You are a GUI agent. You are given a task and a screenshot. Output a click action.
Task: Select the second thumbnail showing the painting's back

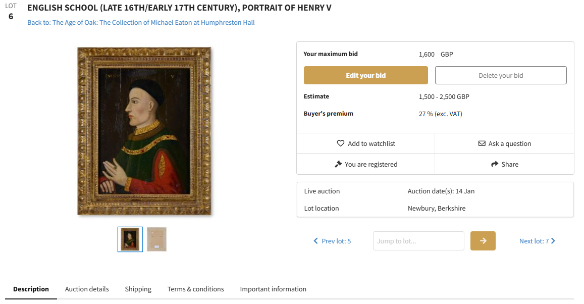coord(156,239)
